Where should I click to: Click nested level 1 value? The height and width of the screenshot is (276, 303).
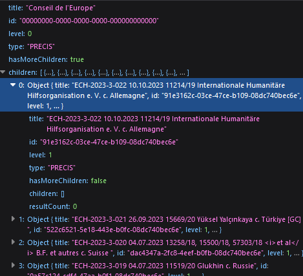(50, 155)
